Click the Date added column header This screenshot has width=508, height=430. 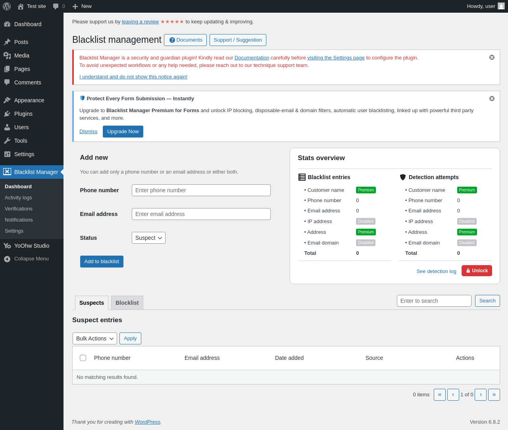click(289, 358)
